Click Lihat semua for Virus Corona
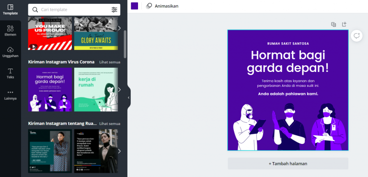The image size is (368, 177). 110,62
